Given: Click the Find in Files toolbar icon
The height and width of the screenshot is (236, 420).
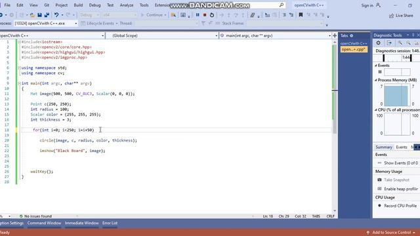Looking at the screenshot, I should click(173, 15).
